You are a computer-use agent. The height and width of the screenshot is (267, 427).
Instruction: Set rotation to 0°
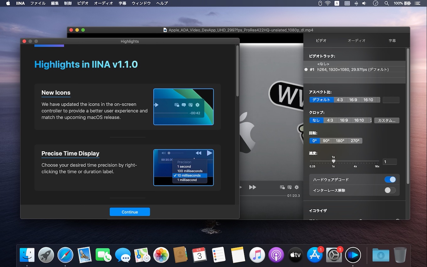[x=315, y=141]
